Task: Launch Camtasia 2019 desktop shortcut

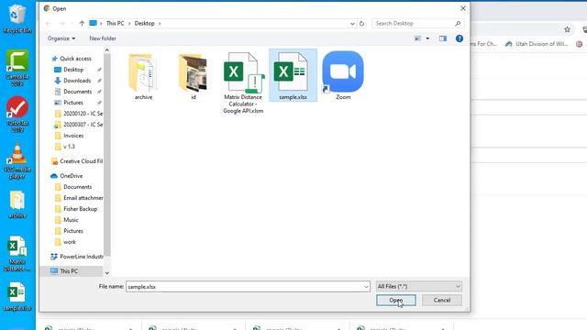Action: 17,68
